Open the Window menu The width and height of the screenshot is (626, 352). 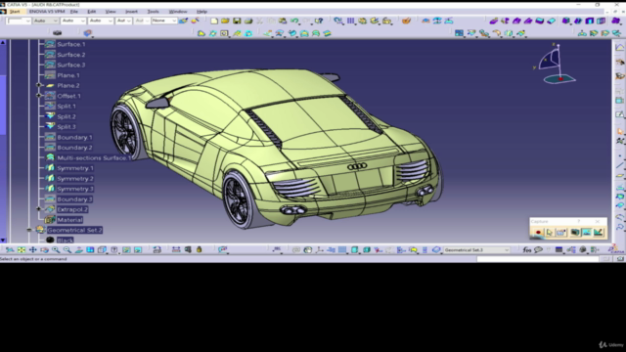[178, 12]
